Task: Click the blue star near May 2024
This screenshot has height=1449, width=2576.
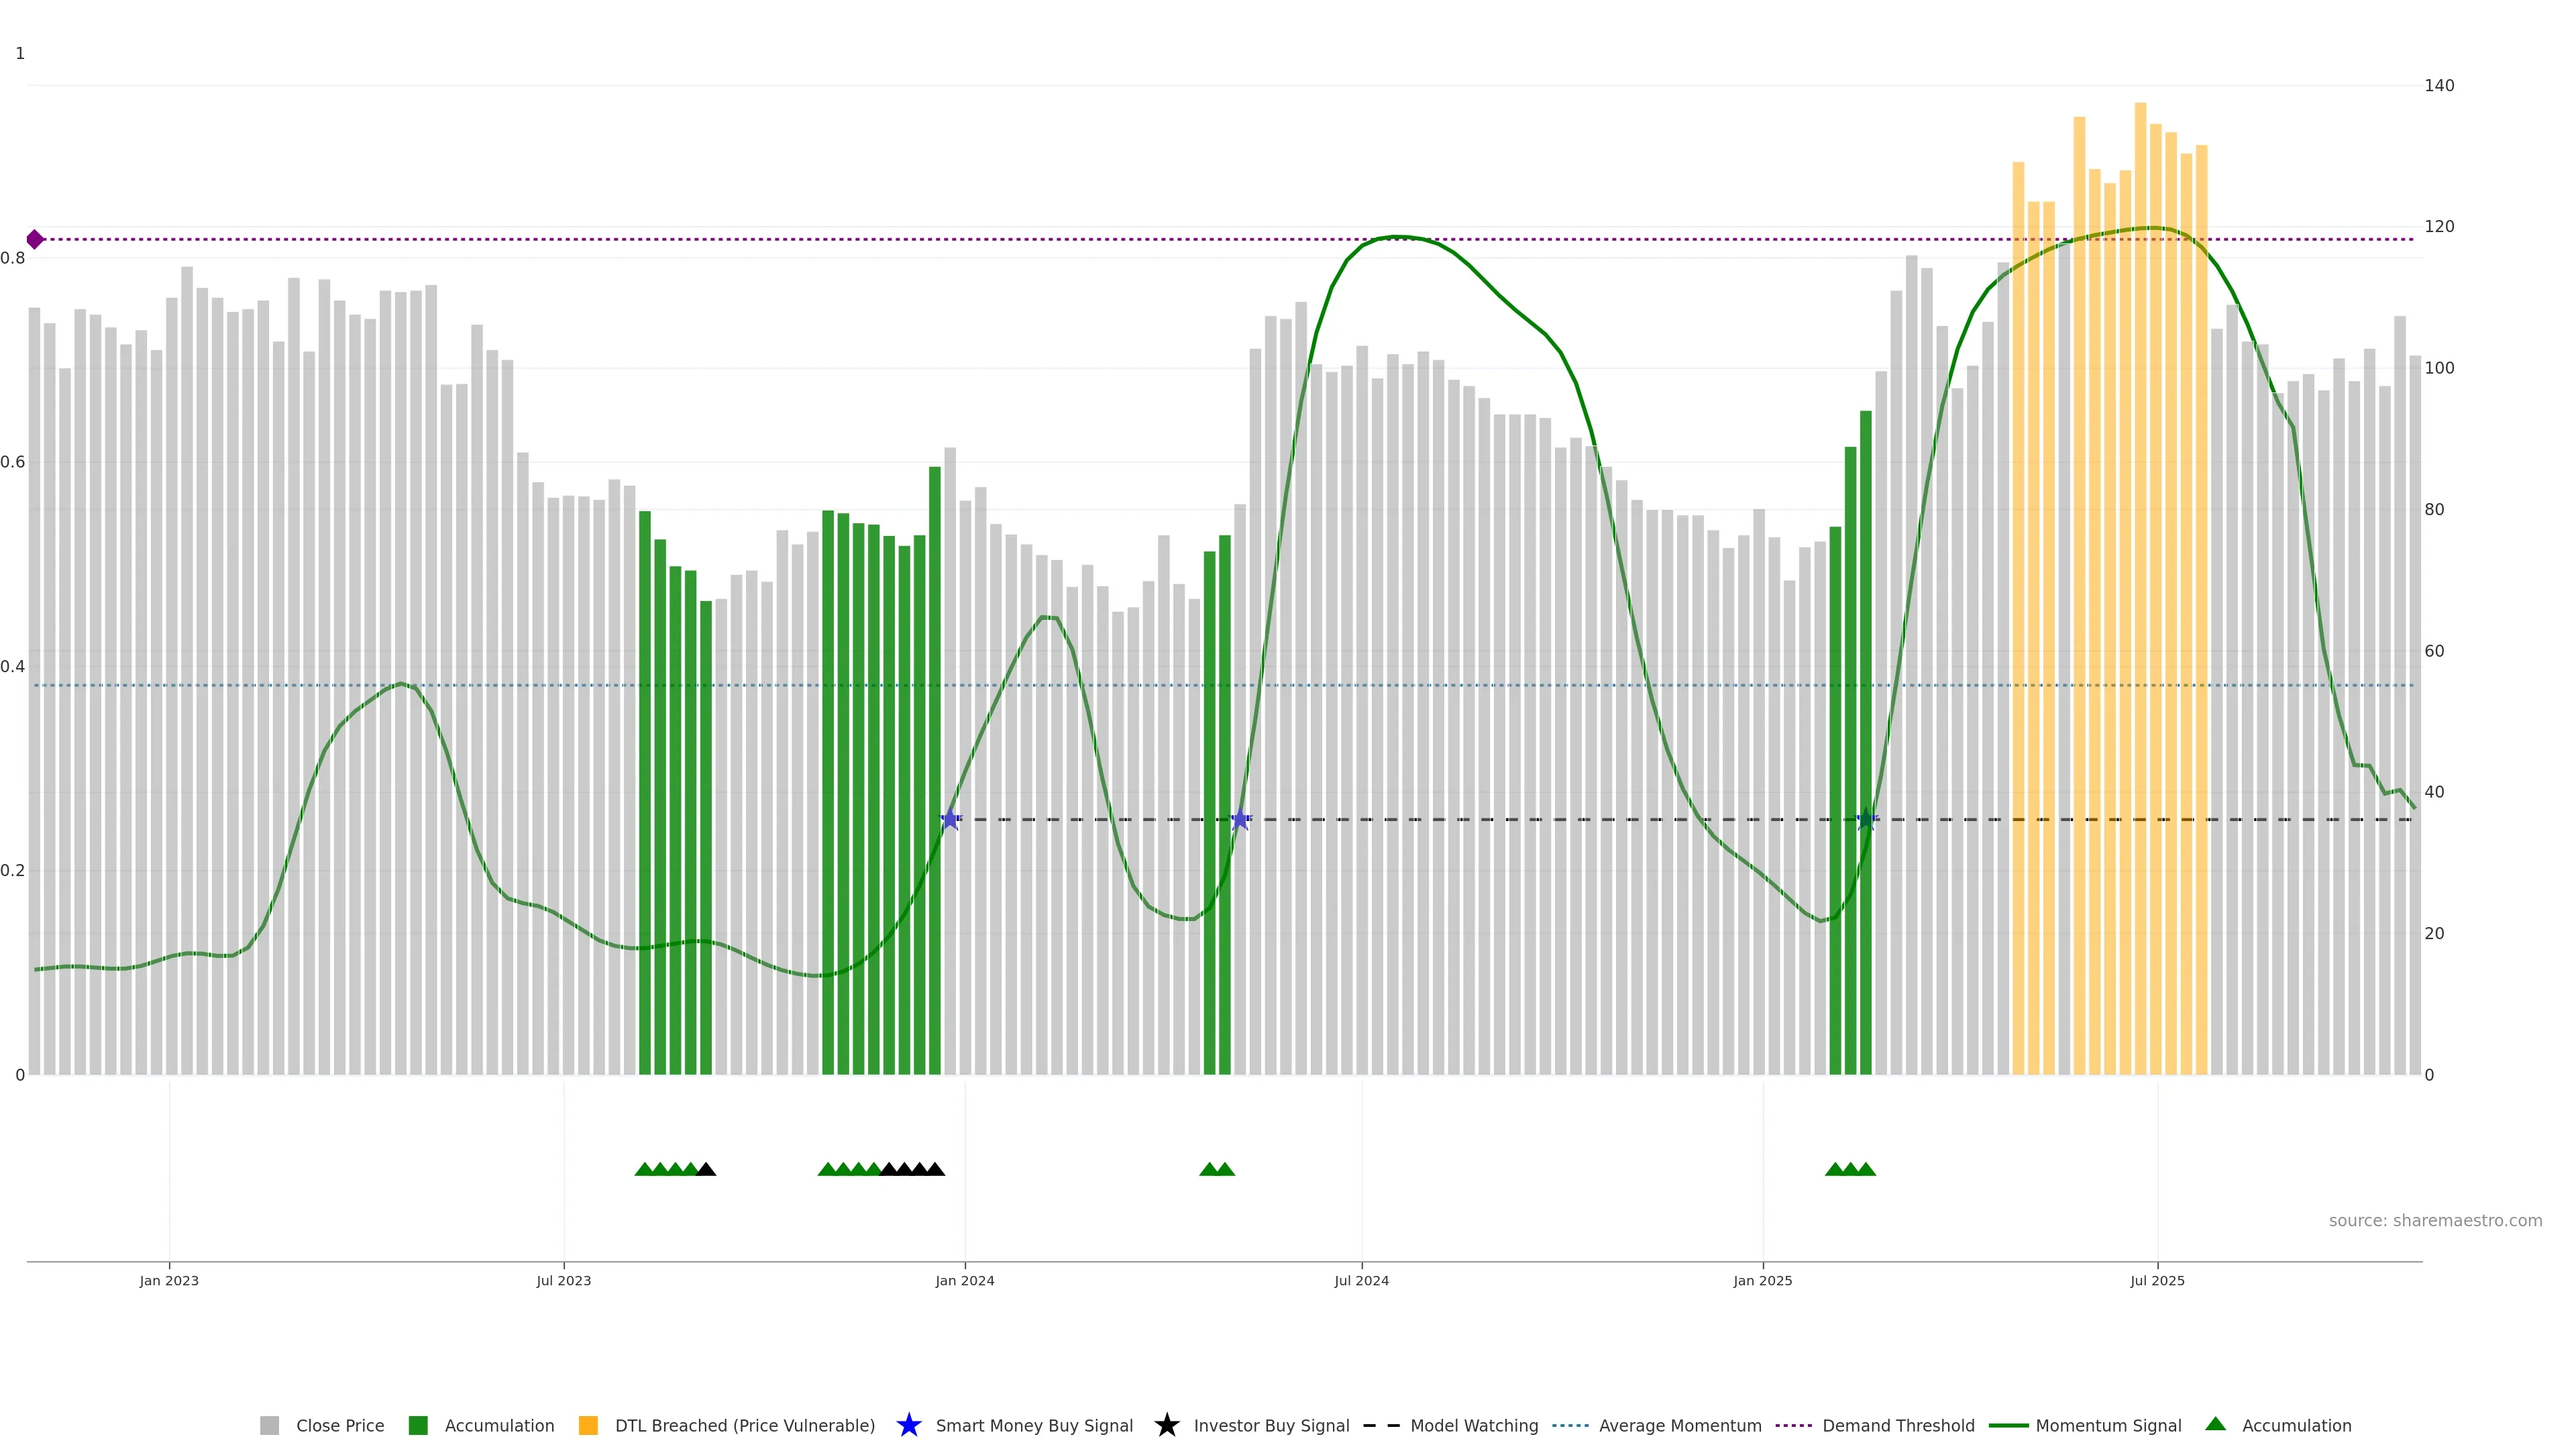Action: [1240, 820]
